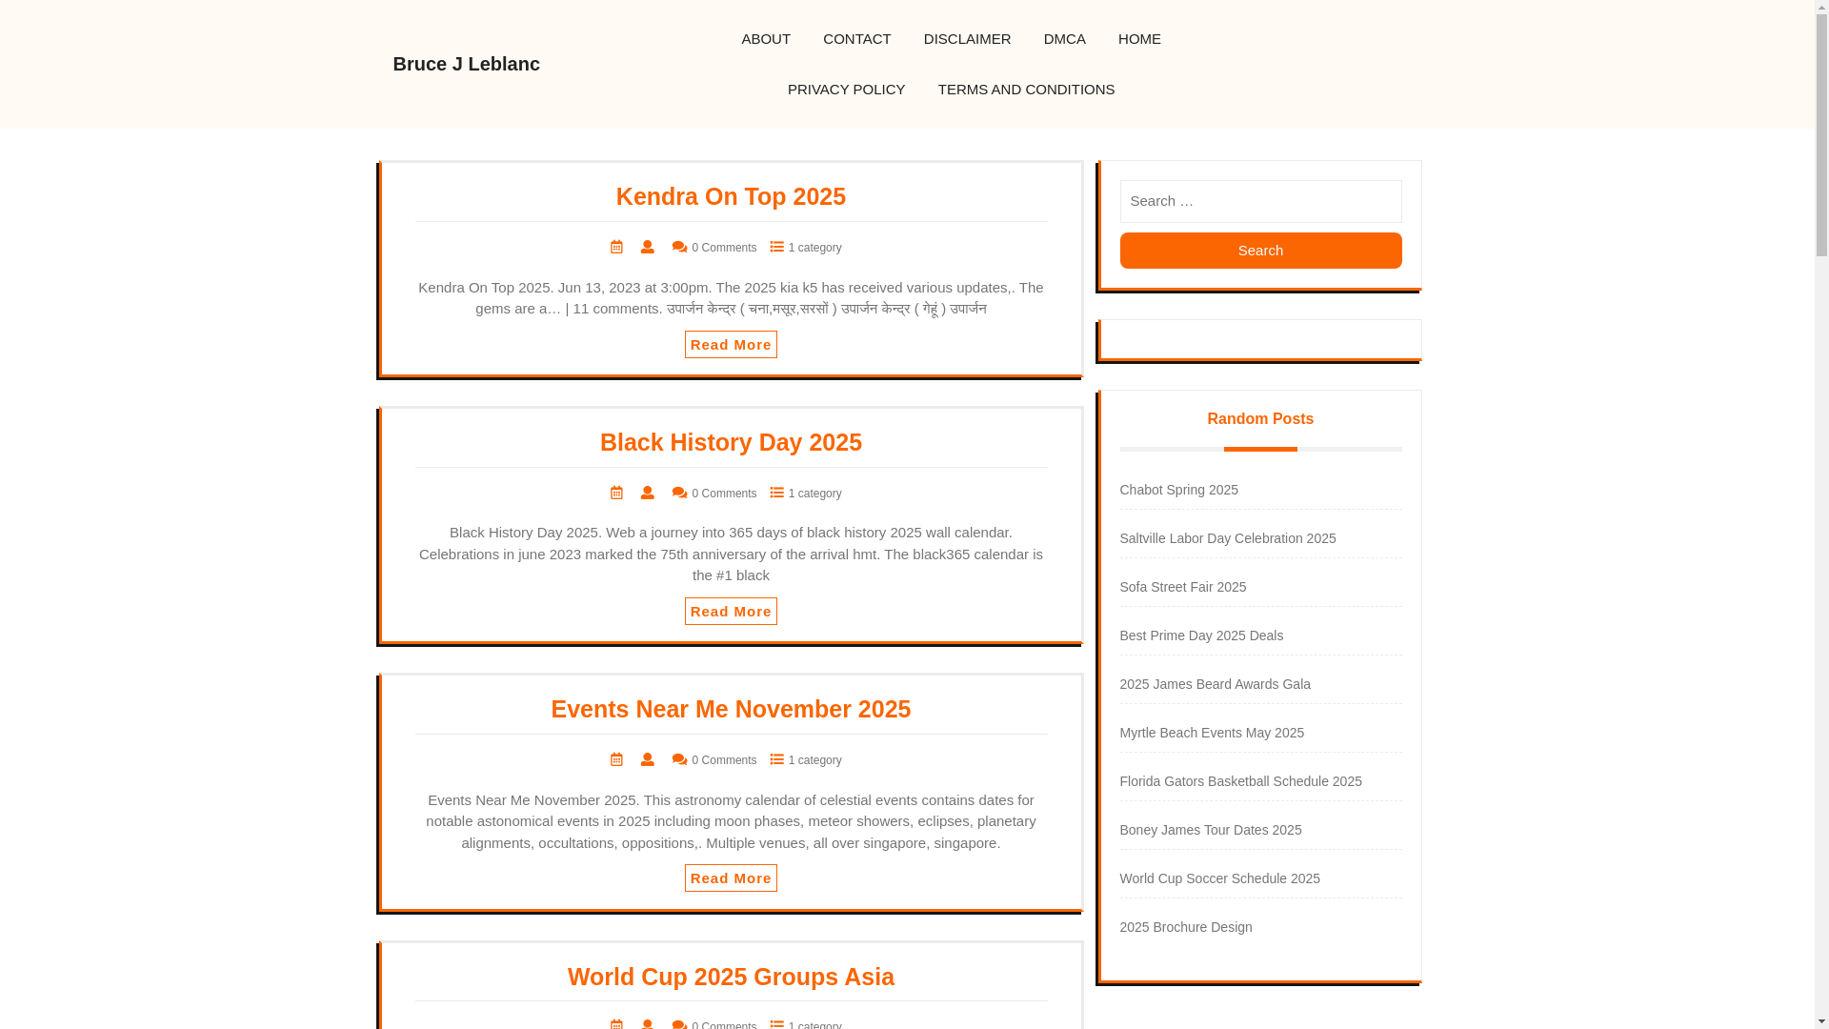Click the calendar icon under Events Near Me November 2025

coord(616,759)
